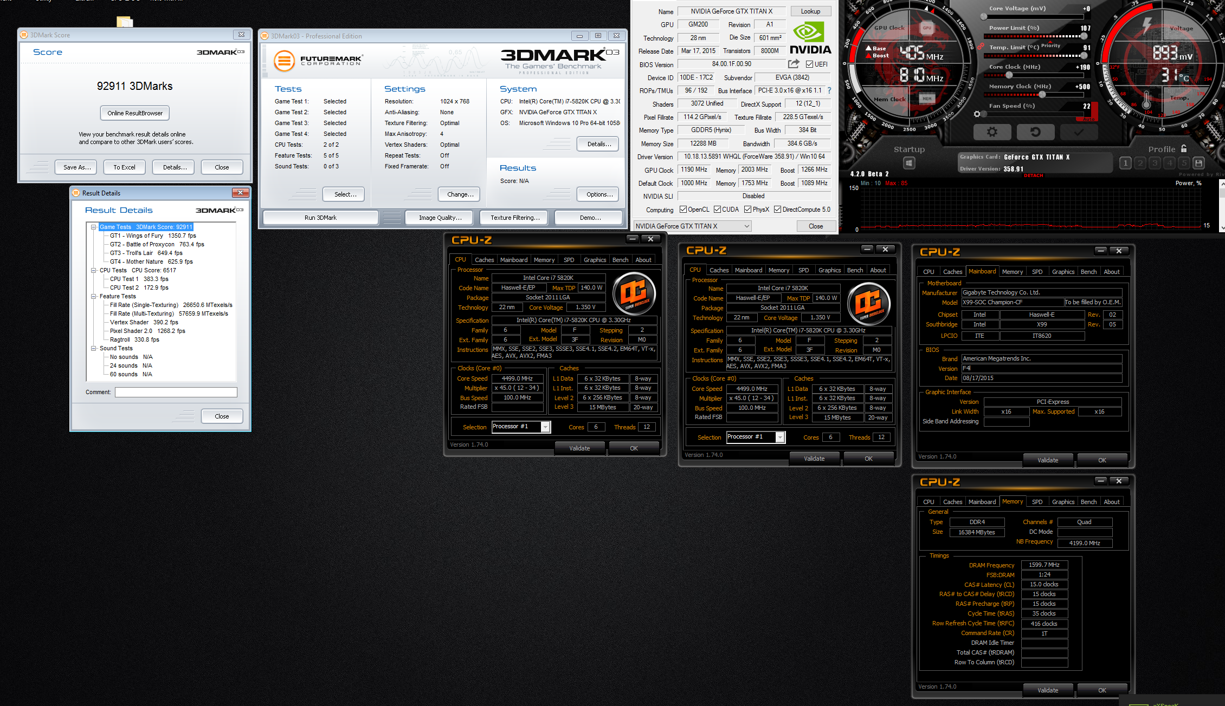The image size is (1225, 706).
Task: Click the overclock logo in first CPU-Z window
Action: (634, 293)
